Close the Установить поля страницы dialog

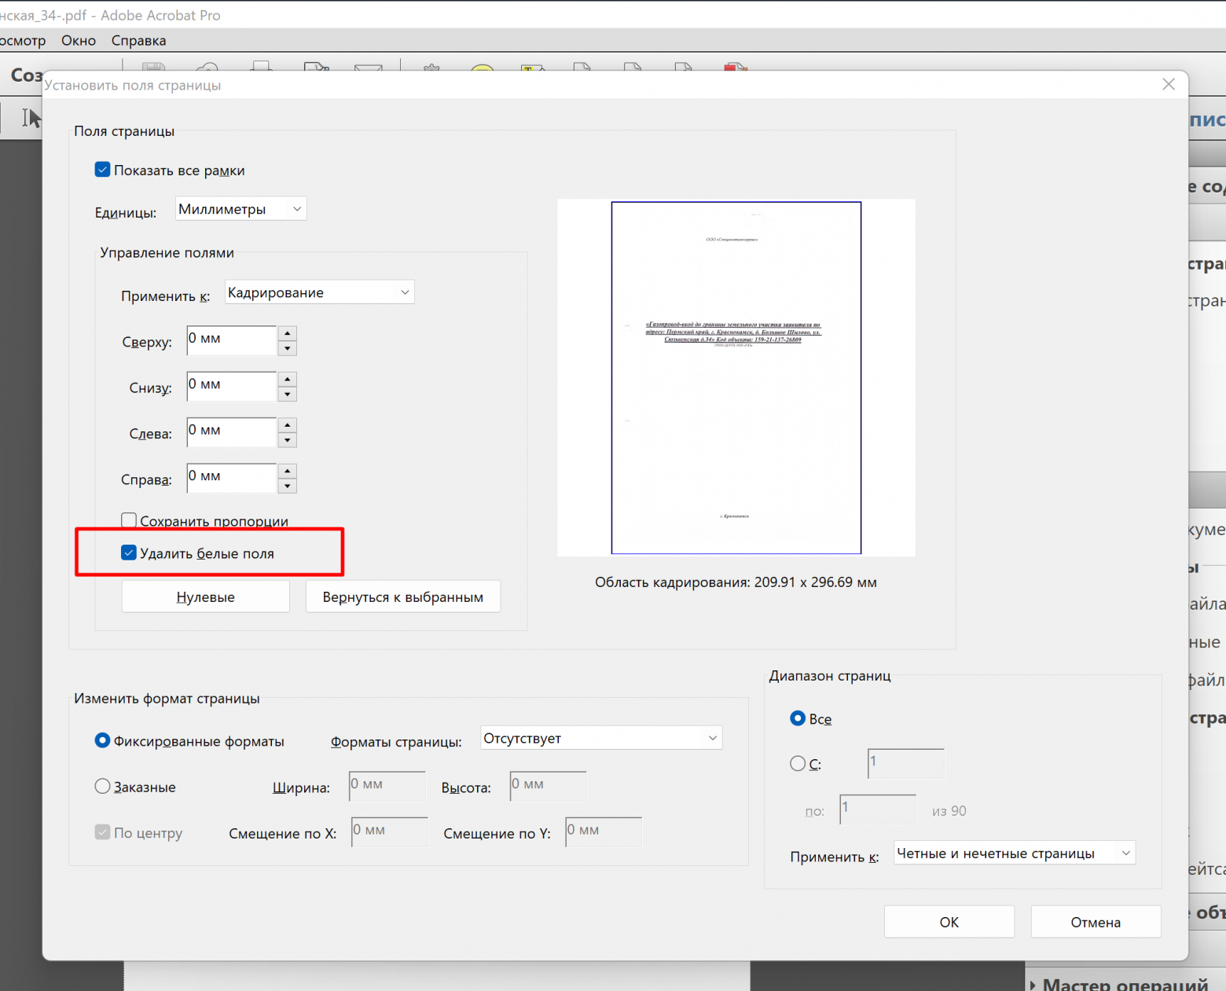1169,84
